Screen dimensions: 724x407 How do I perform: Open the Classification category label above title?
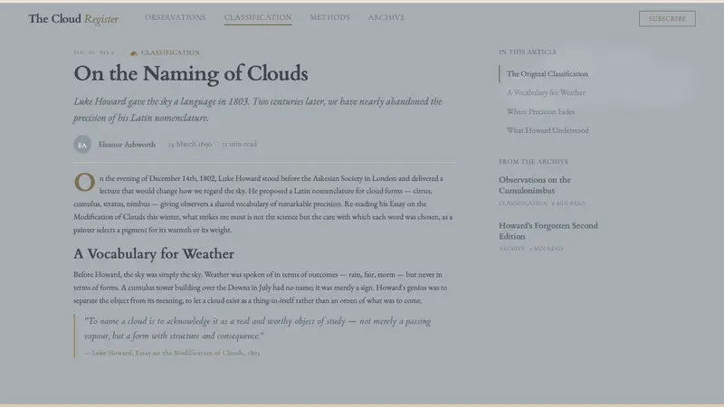click(170, 52)
